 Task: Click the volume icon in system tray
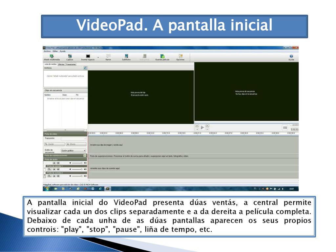tap(283, 189)
